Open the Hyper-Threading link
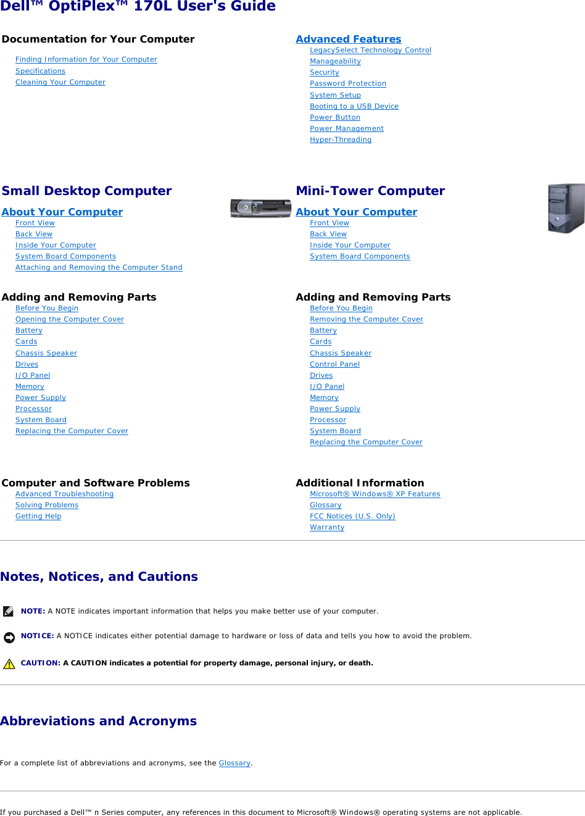The image size is (585, 816). (341, 139)
